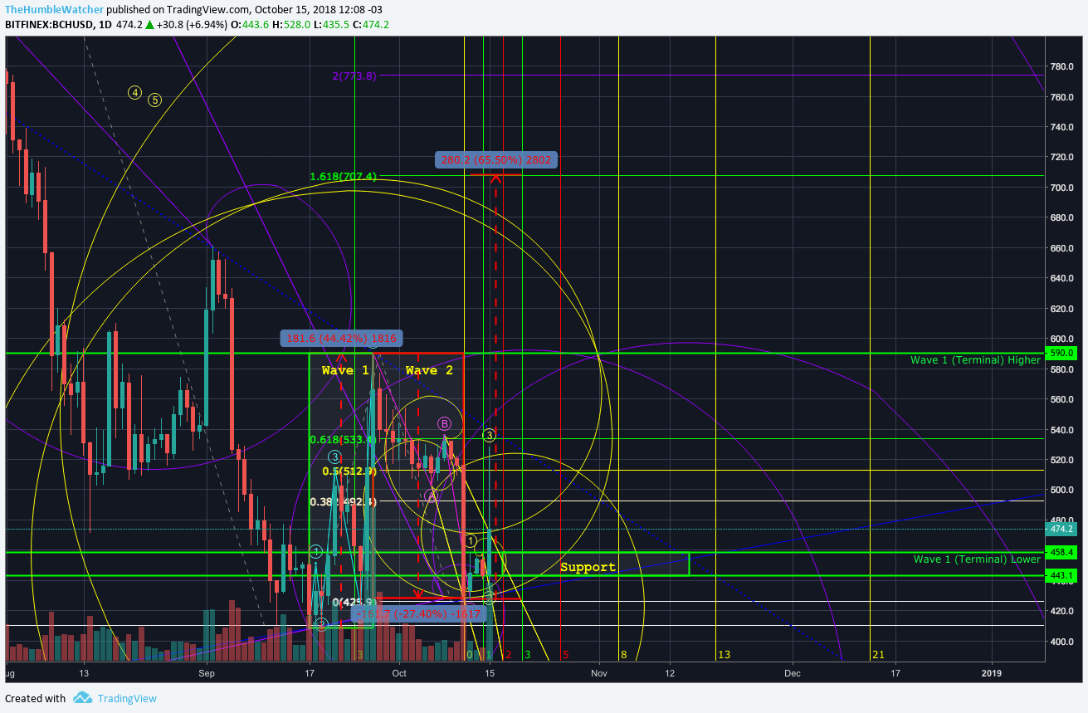Click the 590.0 green price tag
Image resolution: width=1088 pixels, height=713 pixels.
1063,353
